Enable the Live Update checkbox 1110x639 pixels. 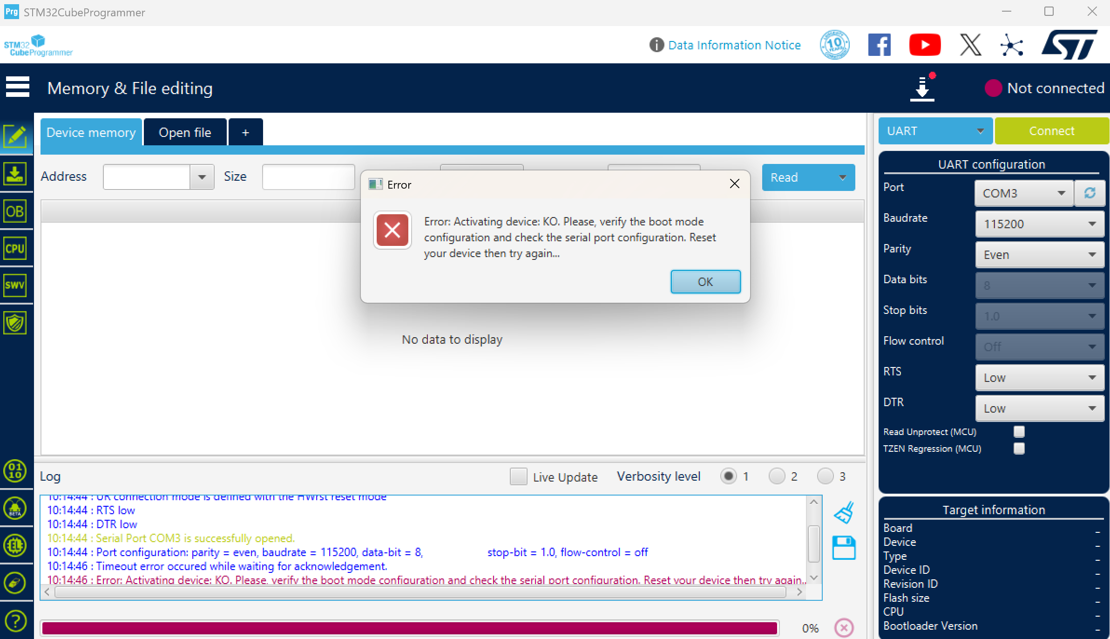518,476
